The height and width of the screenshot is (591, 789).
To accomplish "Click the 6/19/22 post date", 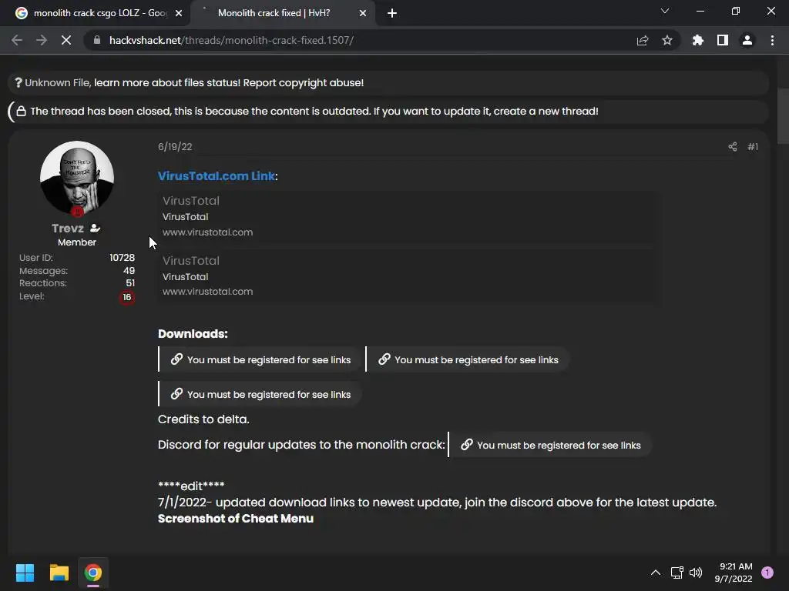I will (175, 147).
